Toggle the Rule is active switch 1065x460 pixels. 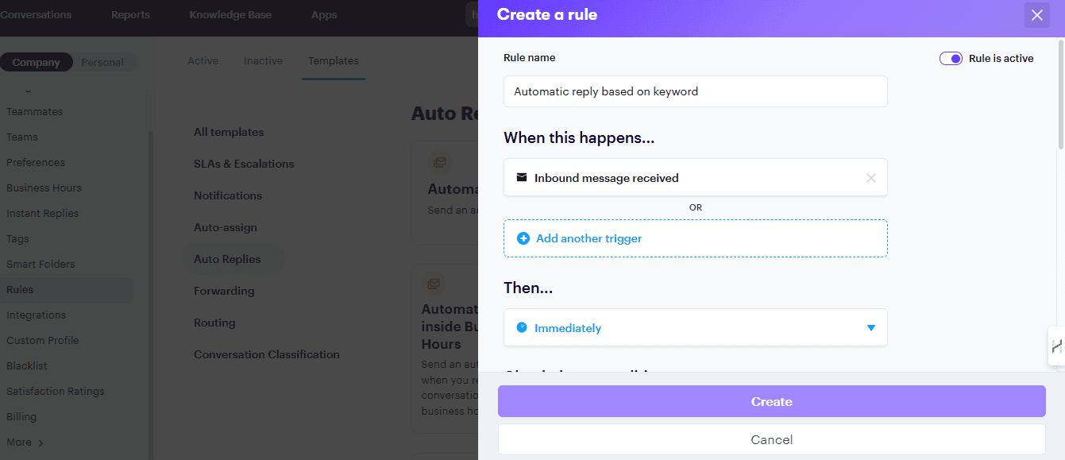[951, 58]
